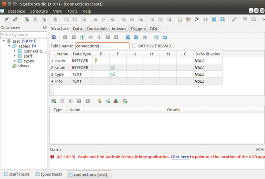Enable the WITHOUT ROWID checkbox
The width and height of the screenshot is (265, 179).
tap(135, 46)
